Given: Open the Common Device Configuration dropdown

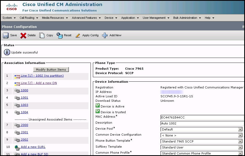Looking at the screenshot, I should pyautogui.click(x=201, y=135).
